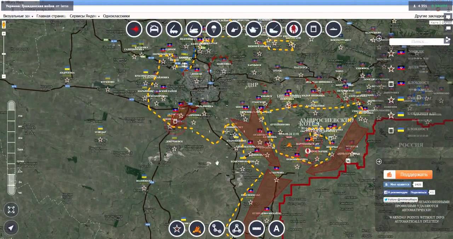Click the navigation arrow location button
The image size is (453, 239).
11,228
